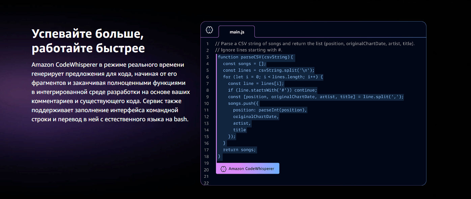Click the closing "});" on line 15
The width and height of the screenshot is (471, 199).
[232, 137]
